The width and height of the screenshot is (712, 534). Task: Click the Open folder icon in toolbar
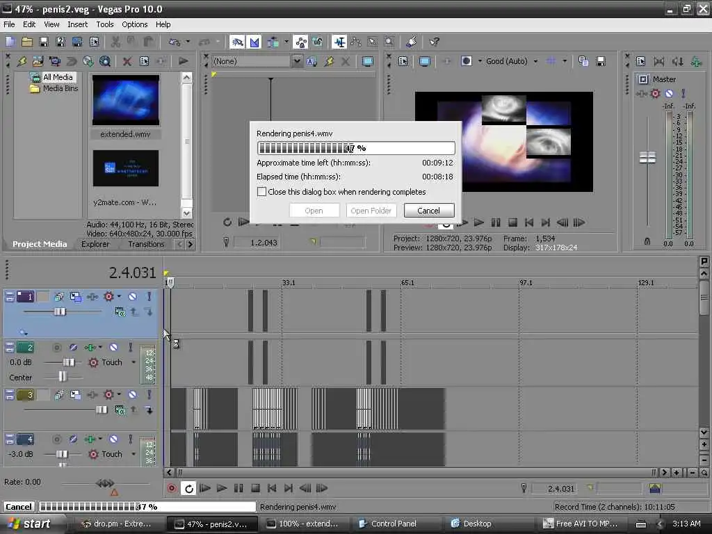[x=27, y=42]
